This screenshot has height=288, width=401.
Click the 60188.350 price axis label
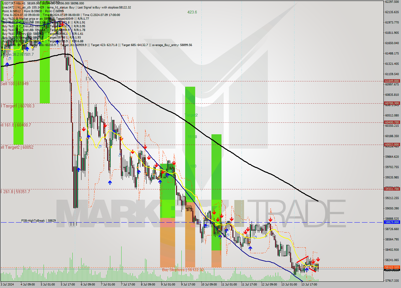click(392, 136)
